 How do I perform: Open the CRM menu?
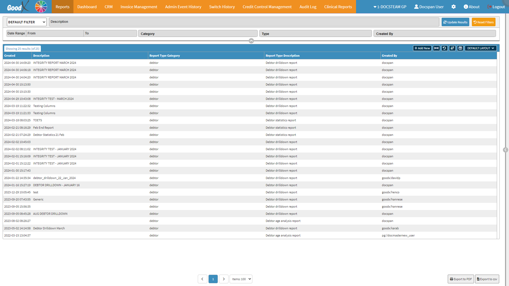[x=109, y=7]
